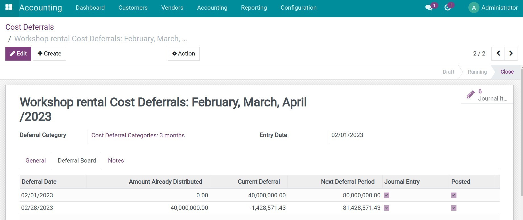Open the 6 Journal Items pencil button
The width and height of the screenshot is (523, 220).
click(x=487, y=95)
